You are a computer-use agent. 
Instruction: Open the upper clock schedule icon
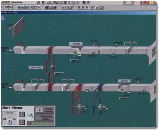pos(22,114)
